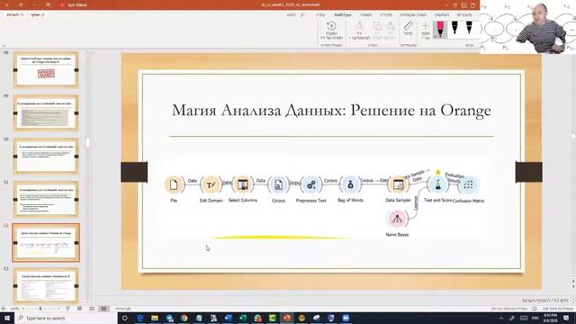
Task: Collapse the ribbon with the small caret
Action: [x=4, y=46]
